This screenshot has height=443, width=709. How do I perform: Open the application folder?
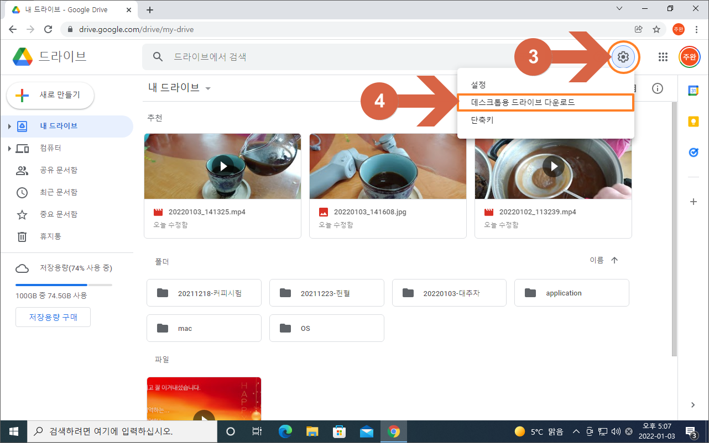tap(572, 293)
